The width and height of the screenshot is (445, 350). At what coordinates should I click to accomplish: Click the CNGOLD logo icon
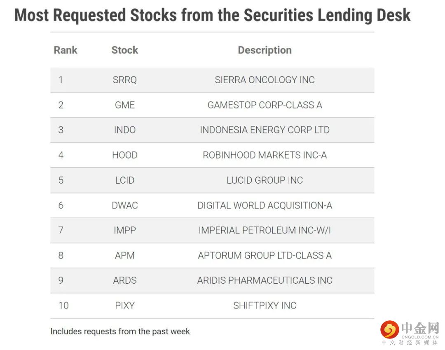389,329
